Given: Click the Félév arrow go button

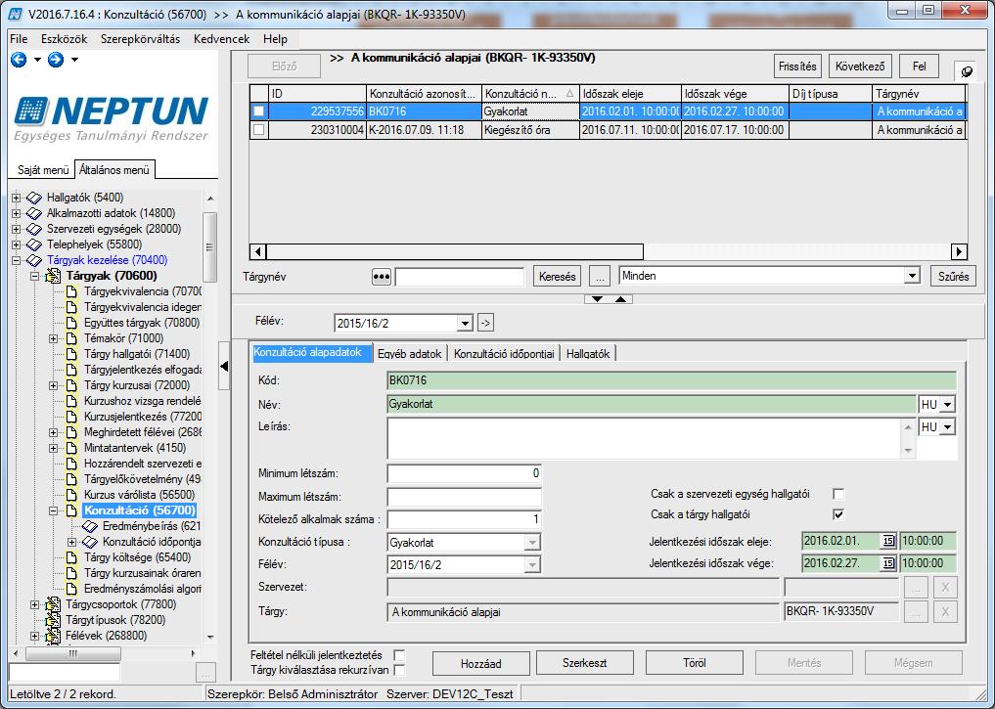Looking at the screenshot, I should point(485,323).
